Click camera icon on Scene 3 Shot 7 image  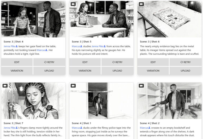point(5,86)
